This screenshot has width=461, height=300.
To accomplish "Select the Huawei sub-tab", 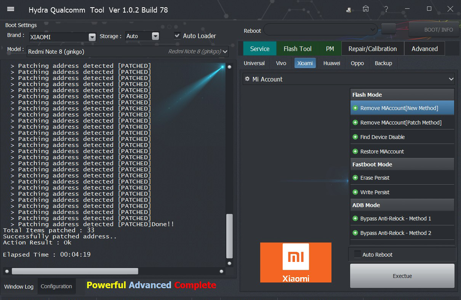I will (x=331, y=63).
